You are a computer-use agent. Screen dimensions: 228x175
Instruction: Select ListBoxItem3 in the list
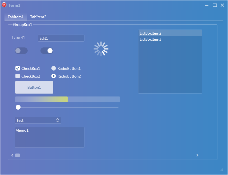pos(170,39)
